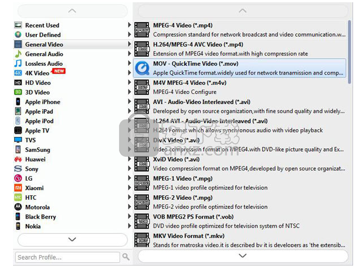Click the HTC logo icon

click(18, 198)
